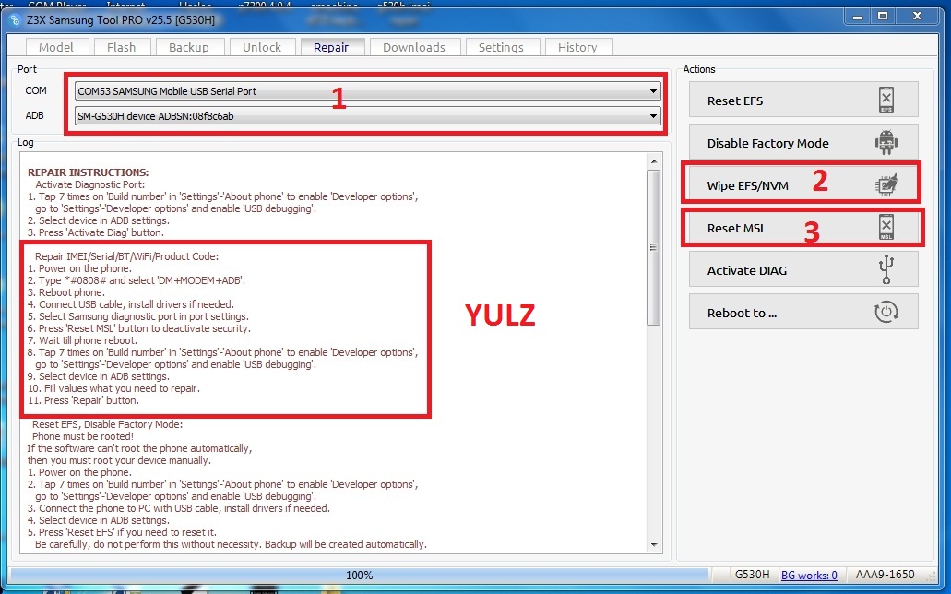Click 'Press 'Activate Diag' button.' log line
This screenshot has height=594, width=951.
click(x=95, y=232)
